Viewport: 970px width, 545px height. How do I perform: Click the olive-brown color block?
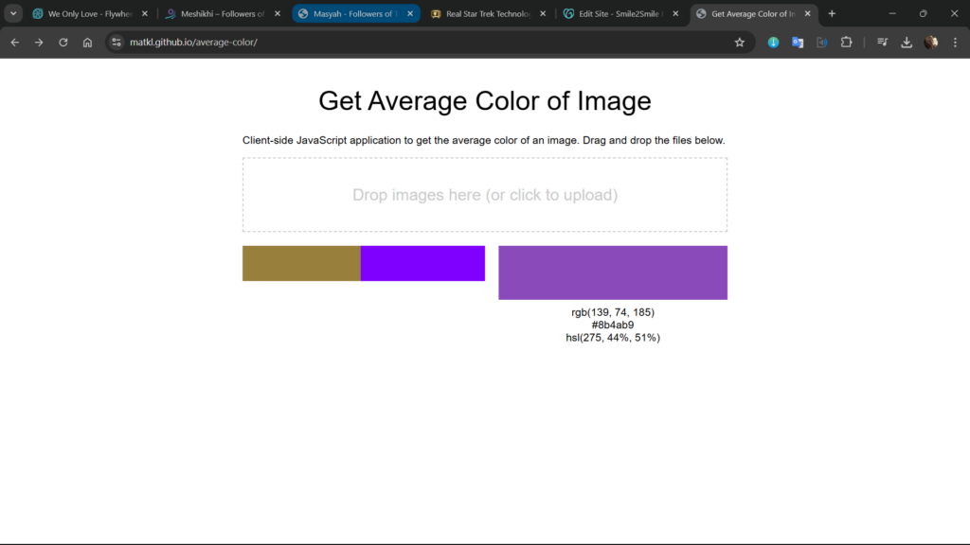[x=301, y=263]
